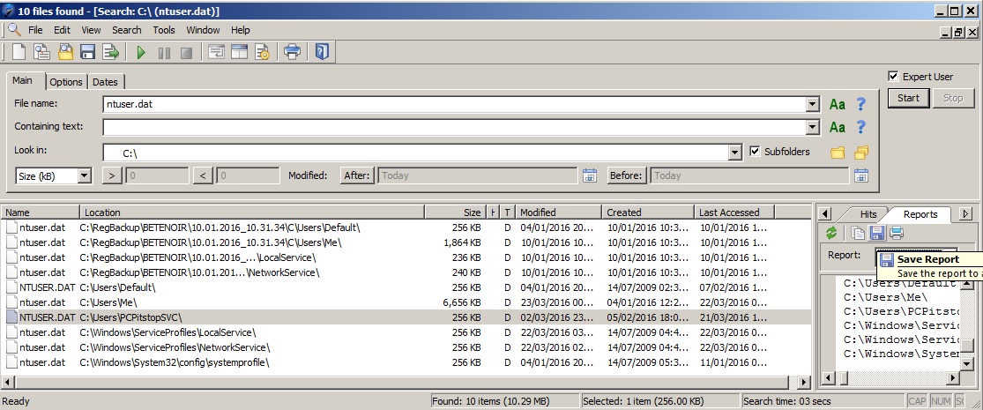Click the green Start search play icon
983x410 pixels.
(141, 52)
